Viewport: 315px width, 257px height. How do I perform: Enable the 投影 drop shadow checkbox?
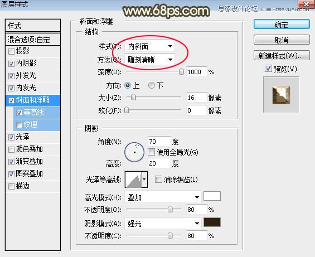click(11, 52)
